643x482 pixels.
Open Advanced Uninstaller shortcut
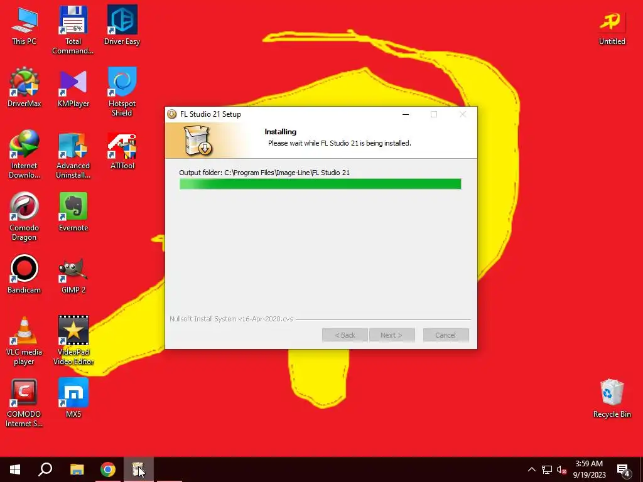73,154
